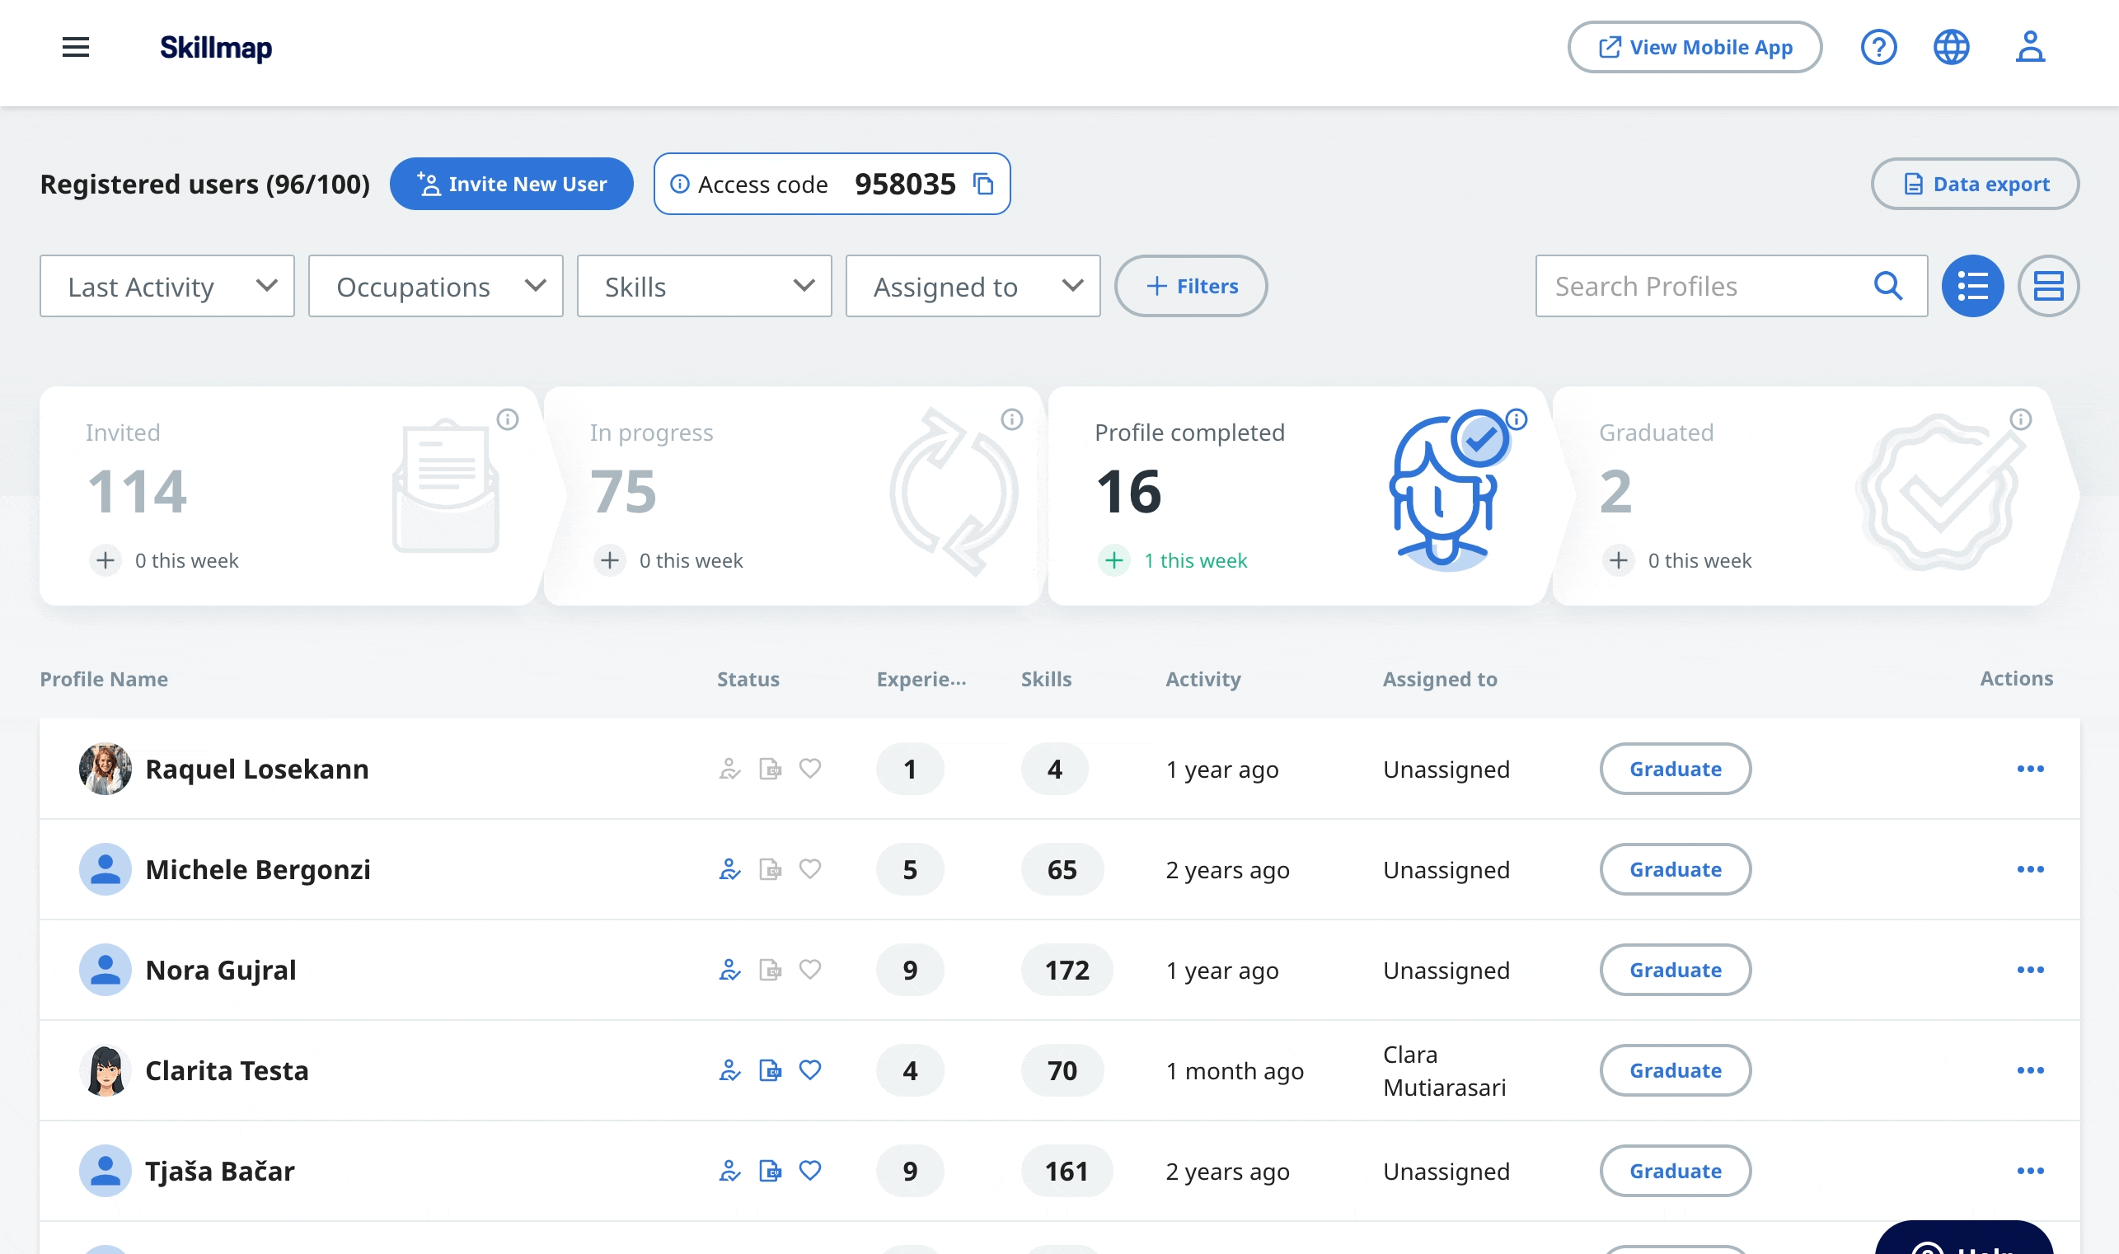This screenshot has height=1254, width=2119.
Task: Copy the access code 958035
Action: coord(983,185)
